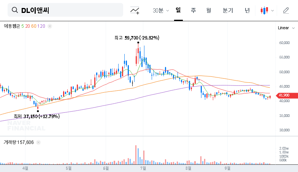Click the search magnifier icon
298x172 pixels.
tap(15, 10)
